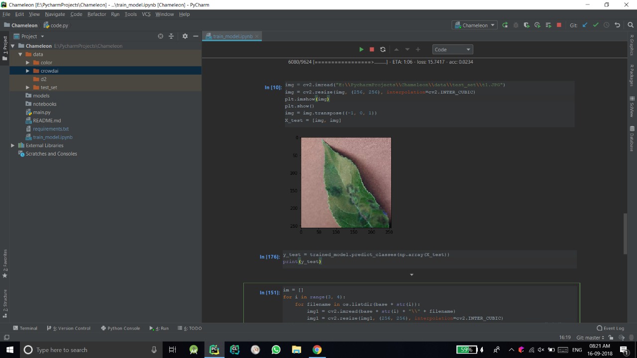Screen dimensions: 637x358
Task: Toggle the Structure side tool window
Action: [x=5, y=303]
